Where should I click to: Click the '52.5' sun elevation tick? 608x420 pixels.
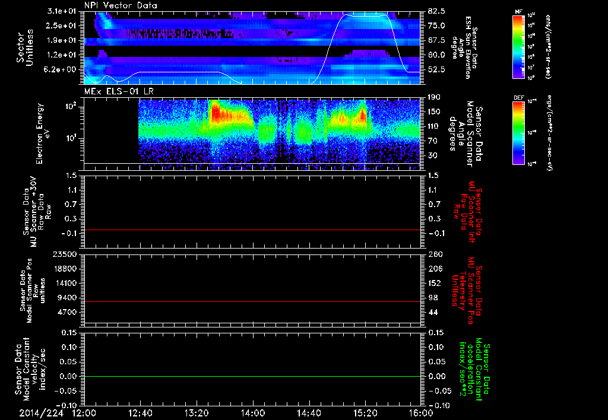point(436,69)
